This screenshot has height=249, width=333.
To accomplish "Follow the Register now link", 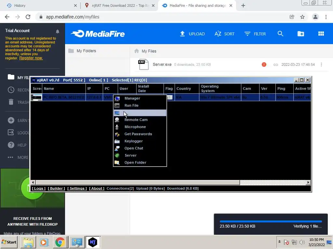I will (x=31, y=58).
